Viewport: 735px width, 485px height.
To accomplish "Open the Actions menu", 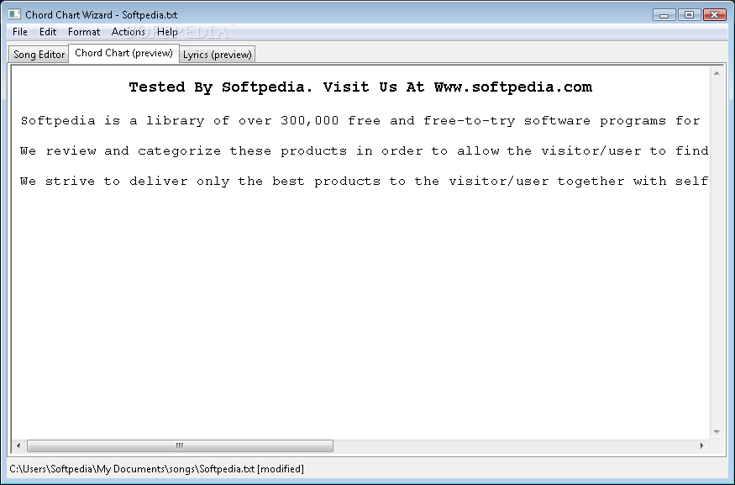I will point(128,32).
